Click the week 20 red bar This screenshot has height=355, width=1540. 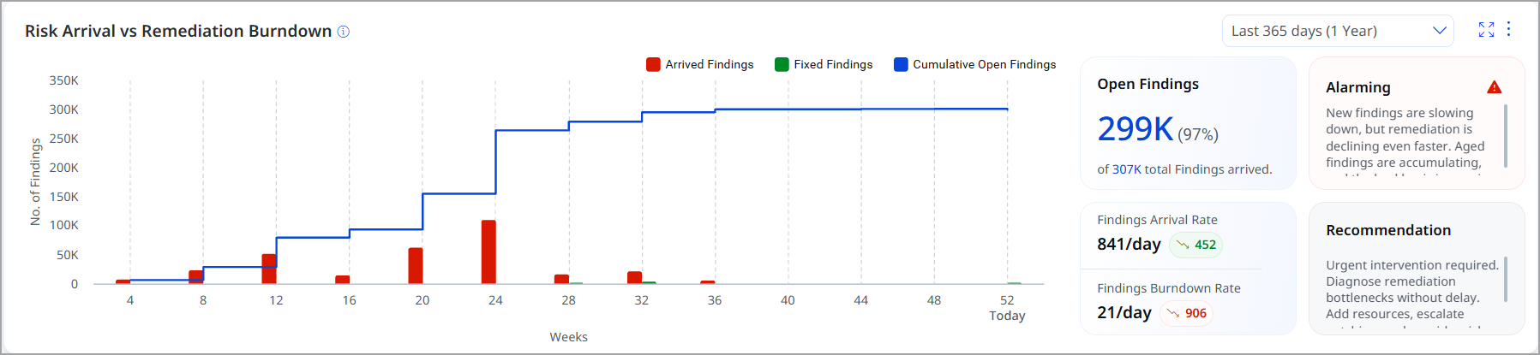click(x=416, y=265)
